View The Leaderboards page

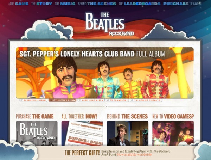tap(140, 4)
